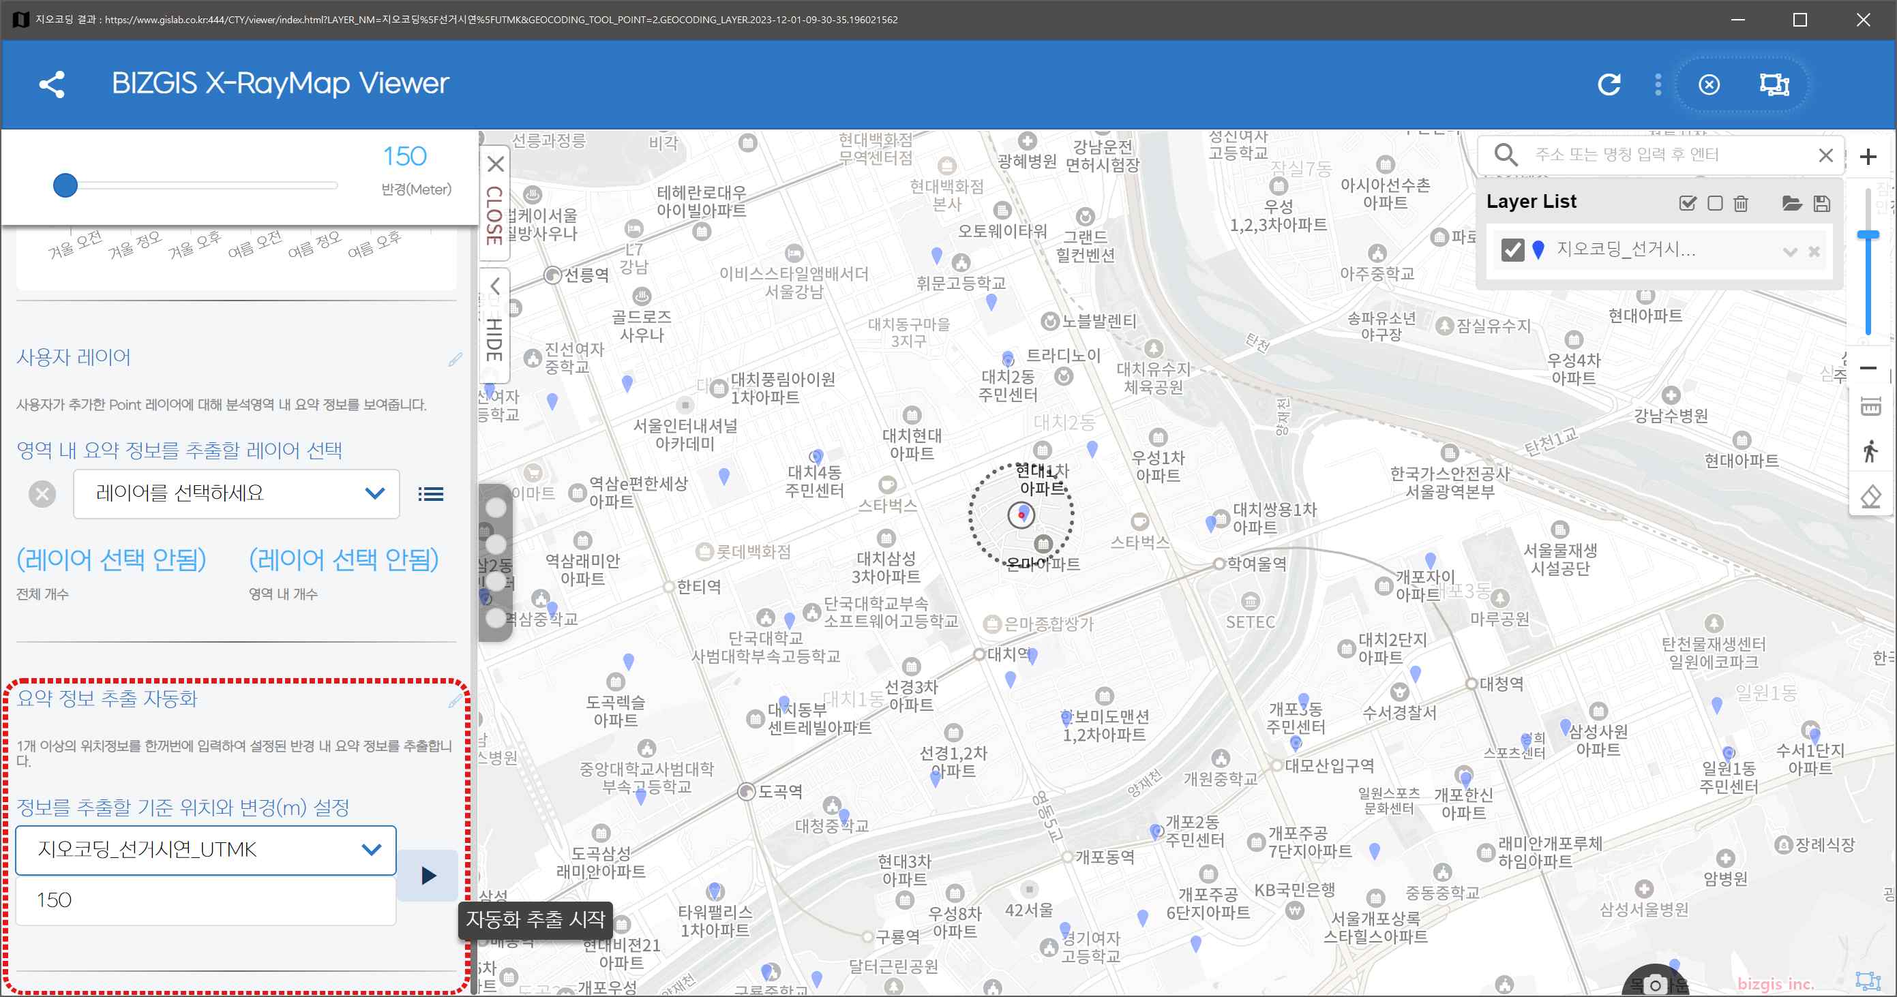Click the pedestrian street view icon

pos(1870,450)
